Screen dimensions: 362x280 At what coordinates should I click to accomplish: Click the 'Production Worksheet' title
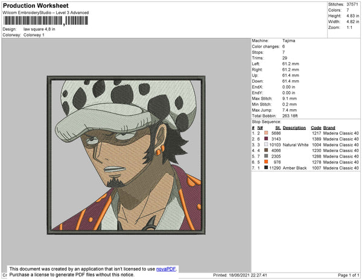36,6
